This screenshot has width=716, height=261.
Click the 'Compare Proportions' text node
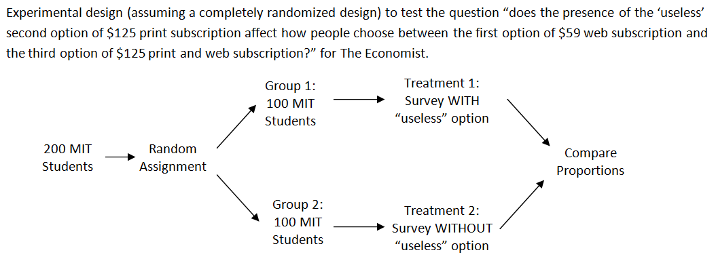coord(590,162)
